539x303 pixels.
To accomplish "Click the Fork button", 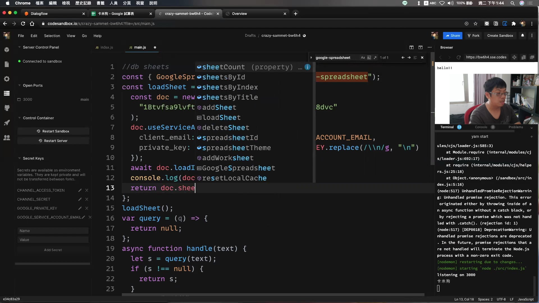I will pos(473,36).
